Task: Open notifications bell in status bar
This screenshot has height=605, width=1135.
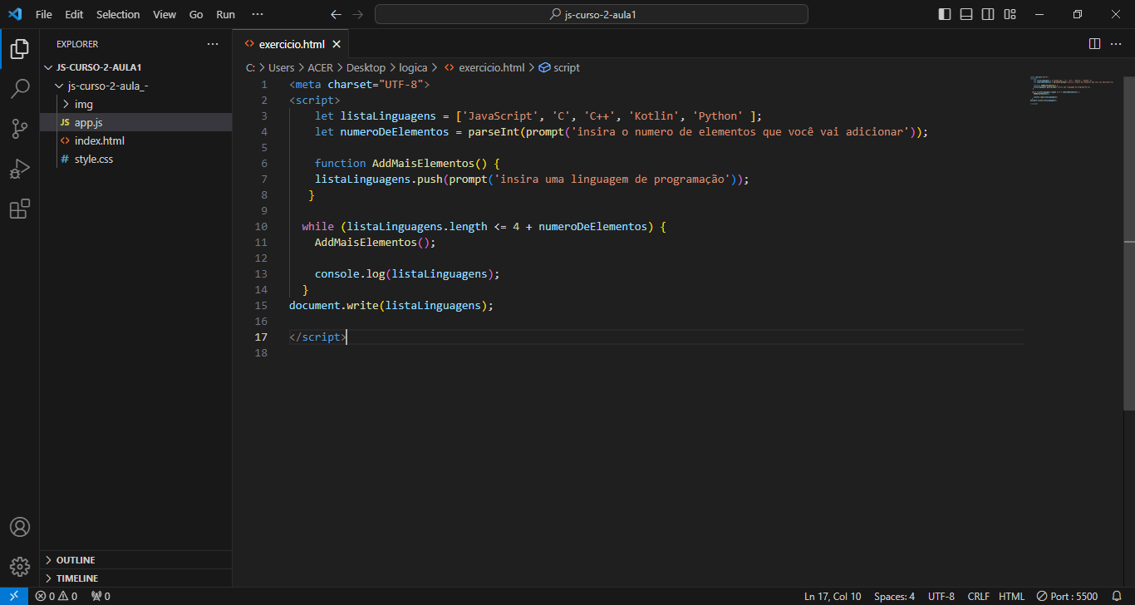Action: (x=1117, y=596)
